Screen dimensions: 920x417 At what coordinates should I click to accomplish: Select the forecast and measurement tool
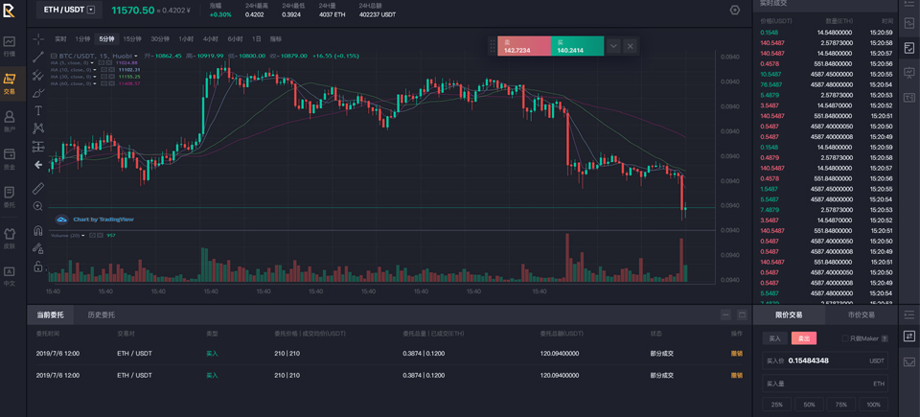pos(38,147)
